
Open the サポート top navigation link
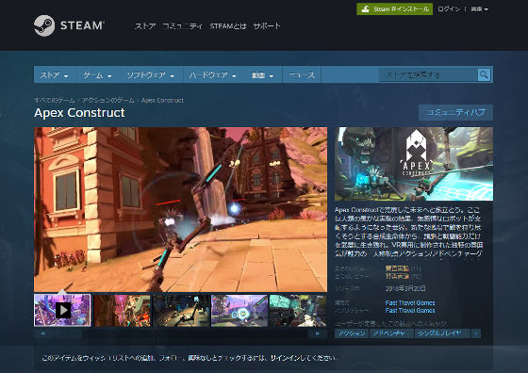pyautogui.click(x=267, y=25)
